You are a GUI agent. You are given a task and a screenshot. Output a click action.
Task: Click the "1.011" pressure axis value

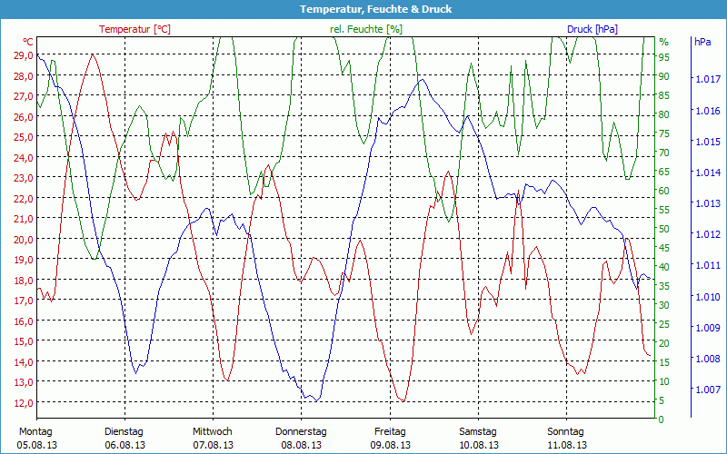(708, 265)
